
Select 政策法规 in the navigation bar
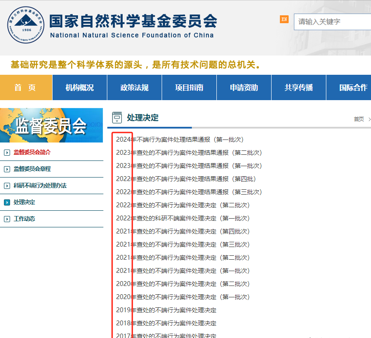134,87
